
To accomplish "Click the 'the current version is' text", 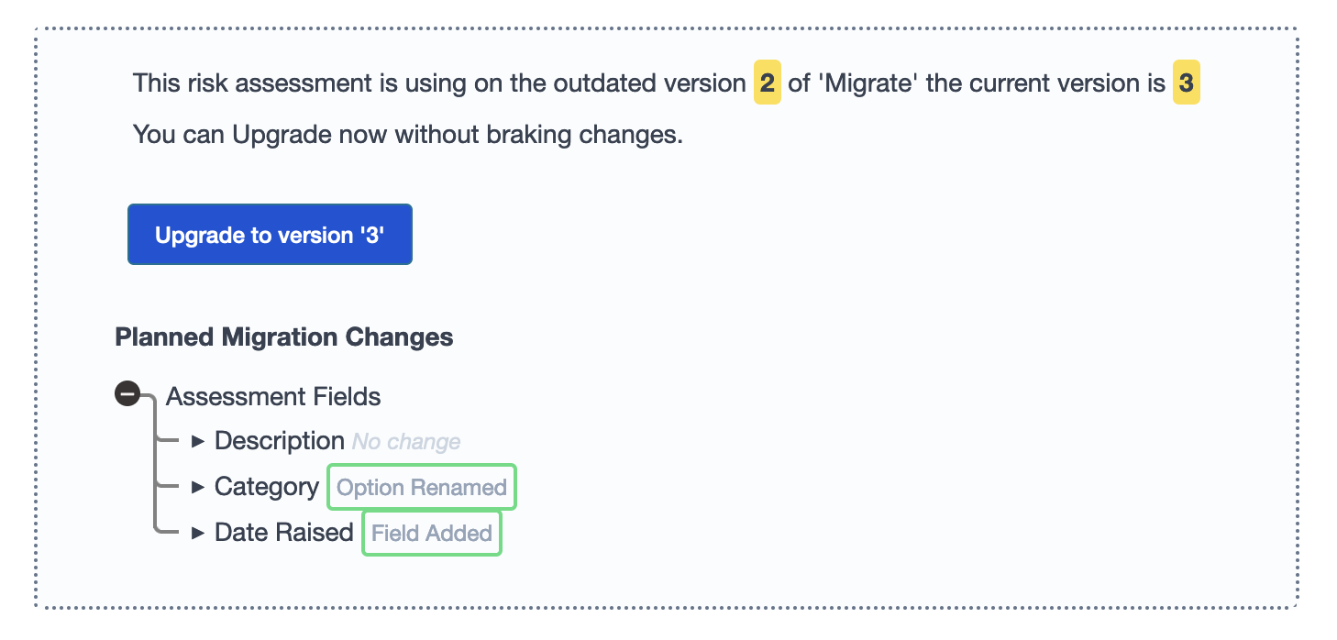I will click(x=1045, y=83).
